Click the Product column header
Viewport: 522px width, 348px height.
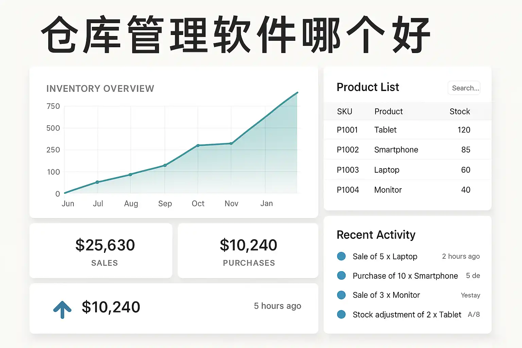388,111
